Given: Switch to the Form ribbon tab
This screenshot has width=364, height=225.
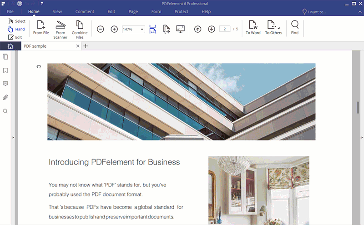Looking at the screenshot, I should [x=156, y=12].
